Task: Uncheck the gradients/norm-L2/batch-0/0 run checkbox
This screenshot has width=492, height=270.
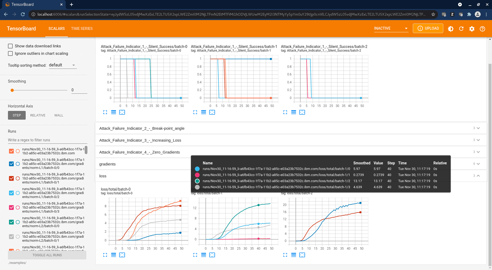Action: click(11, 222)
